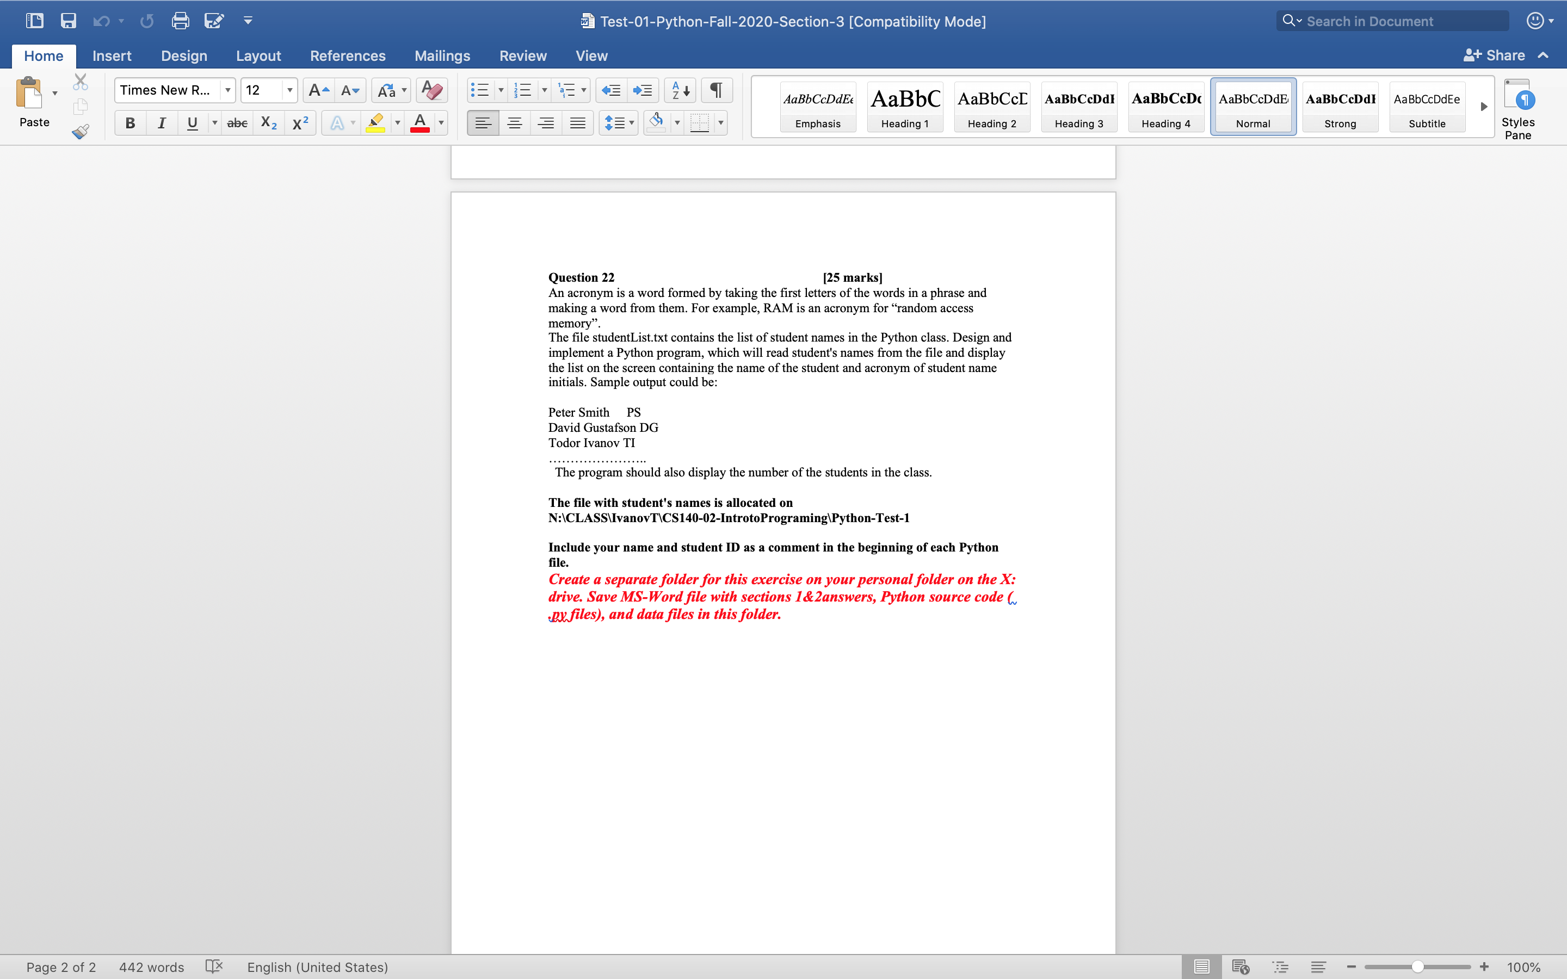This screenshot has height=979, width=1567.
Task: Click the Clear Formatting eraser icon
Action: coord(431,90)
